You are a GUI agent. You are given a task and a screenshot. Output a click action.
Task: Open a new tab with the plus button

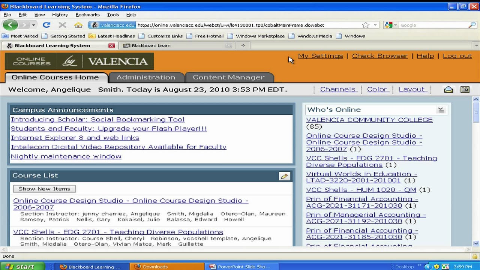tap(243, 45)
